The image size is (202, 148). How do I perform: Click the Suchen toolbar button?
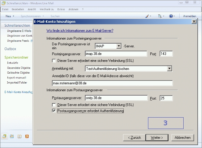55,16
